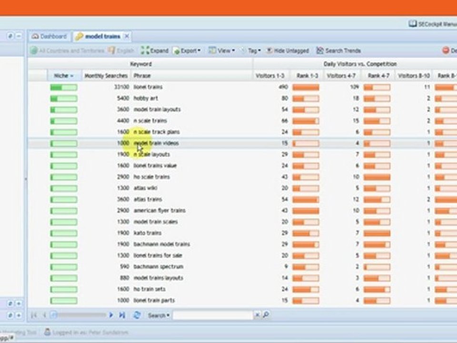This screenshot has width=457, height=343.
Task: Select the 'model train videos' phrase
Action: 156,143
